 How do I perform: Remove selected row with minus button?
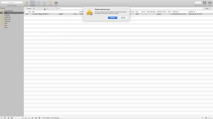coord(29,118)
